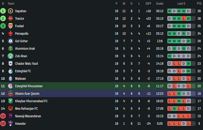The height and width of the screenshot is (130, 203).
Task: Click the Sepahan club logo
Action: click(10, 11)
